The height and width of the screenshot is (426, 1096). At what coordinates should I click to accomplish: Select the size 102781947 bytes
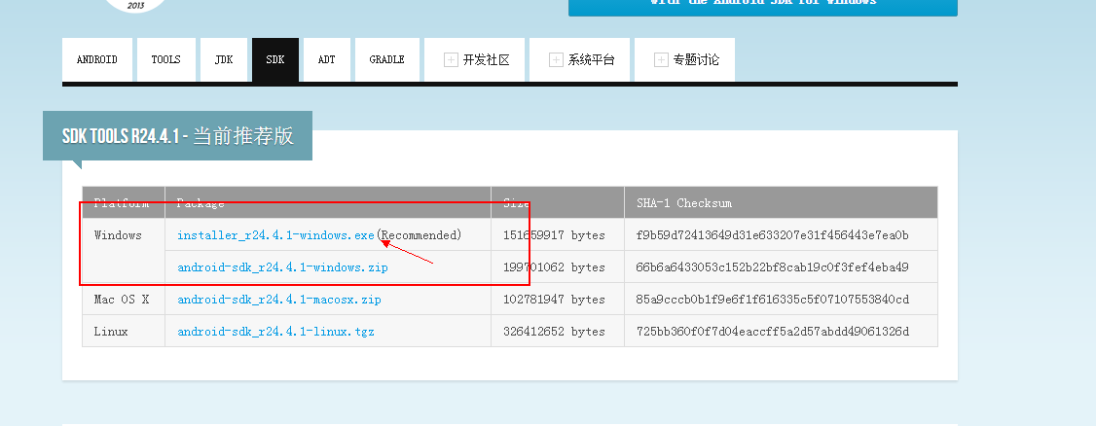[x=554, y=300]
